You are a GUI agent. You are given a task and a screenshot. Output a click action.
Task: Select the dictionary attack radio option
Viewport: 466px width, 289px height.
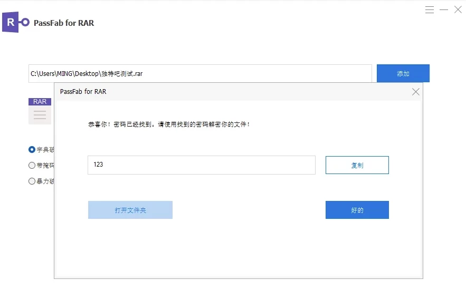point(32,149)
